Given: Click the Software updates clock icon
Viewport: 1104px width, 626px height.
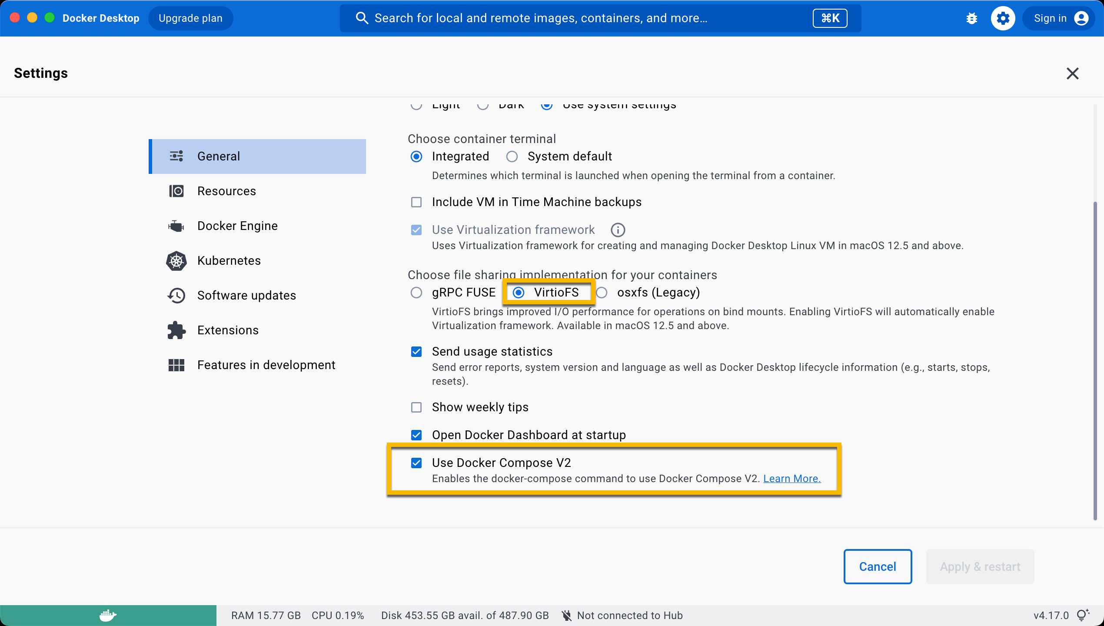Looking at the screenshot, I should 176,295.
